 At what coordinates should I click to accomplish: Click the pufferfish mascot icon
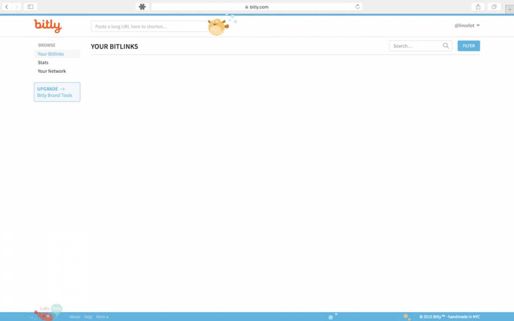218,27
